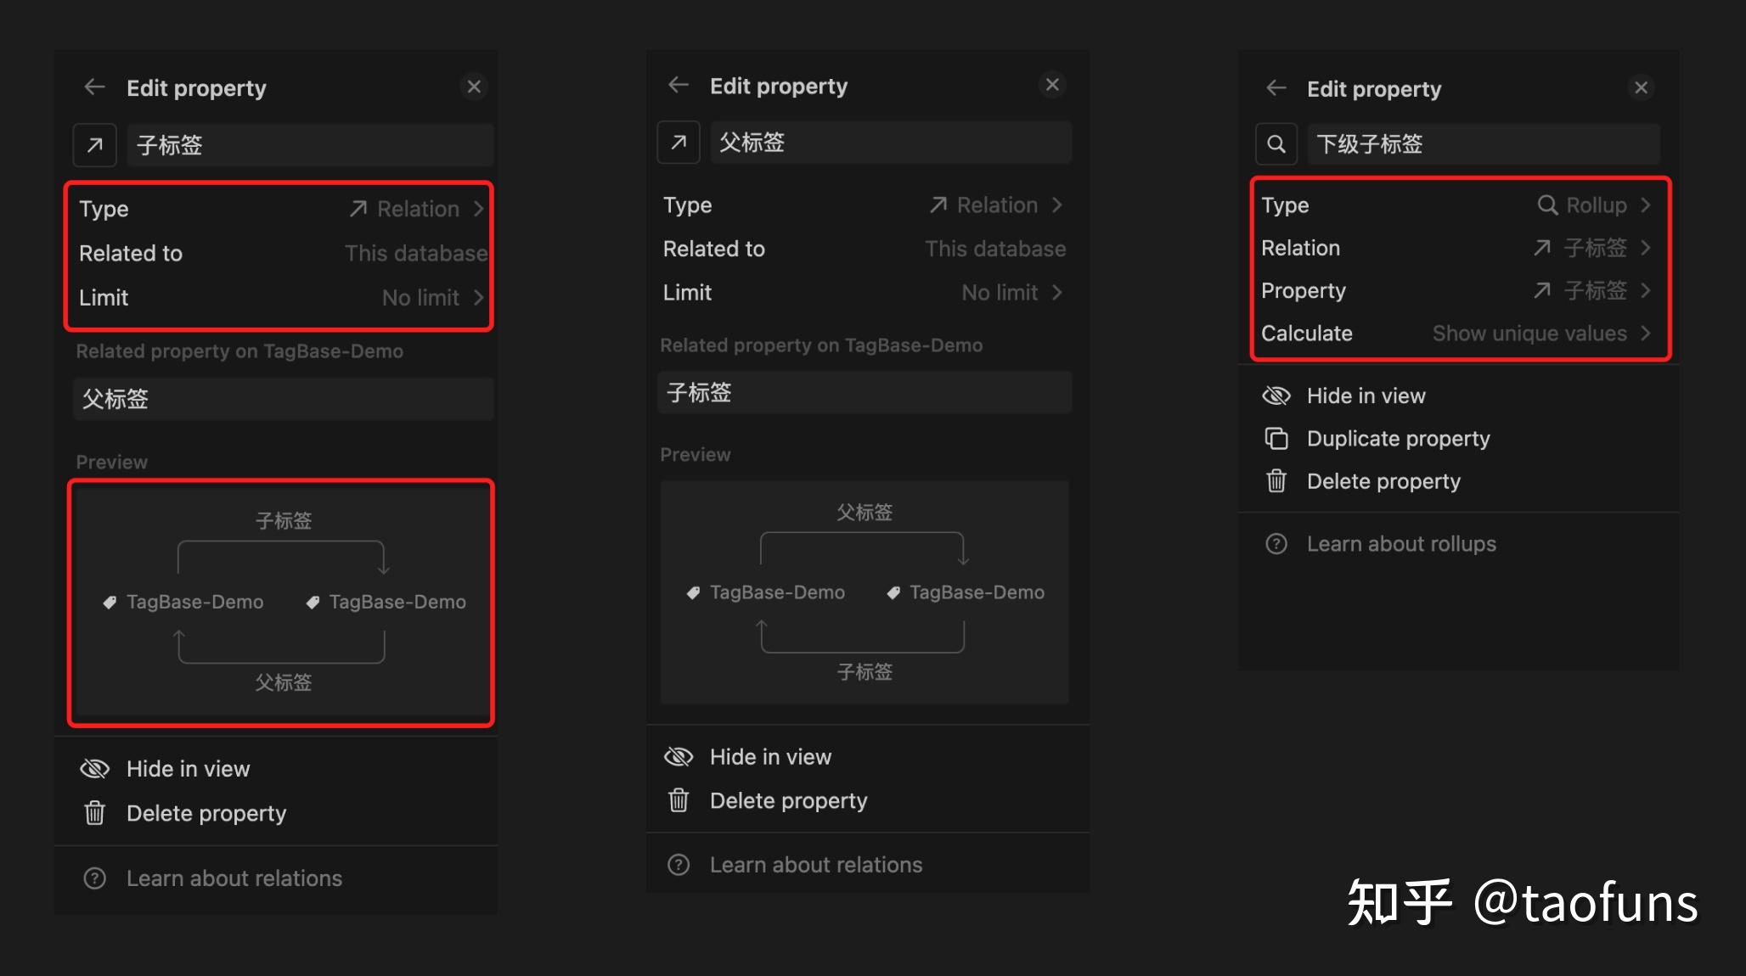Close the 父标签 edit property panel
This screenshot has width=1746, height=976.
[1052, 84]
